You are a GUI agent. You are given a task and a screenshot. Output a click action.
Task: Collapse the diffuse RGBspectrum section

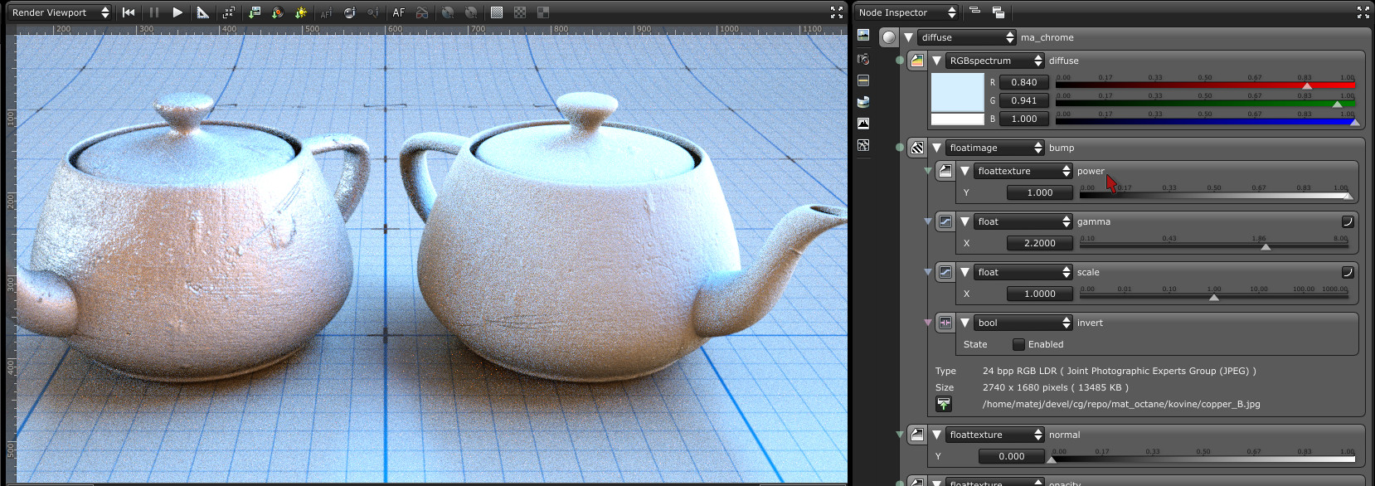[936, 61]
